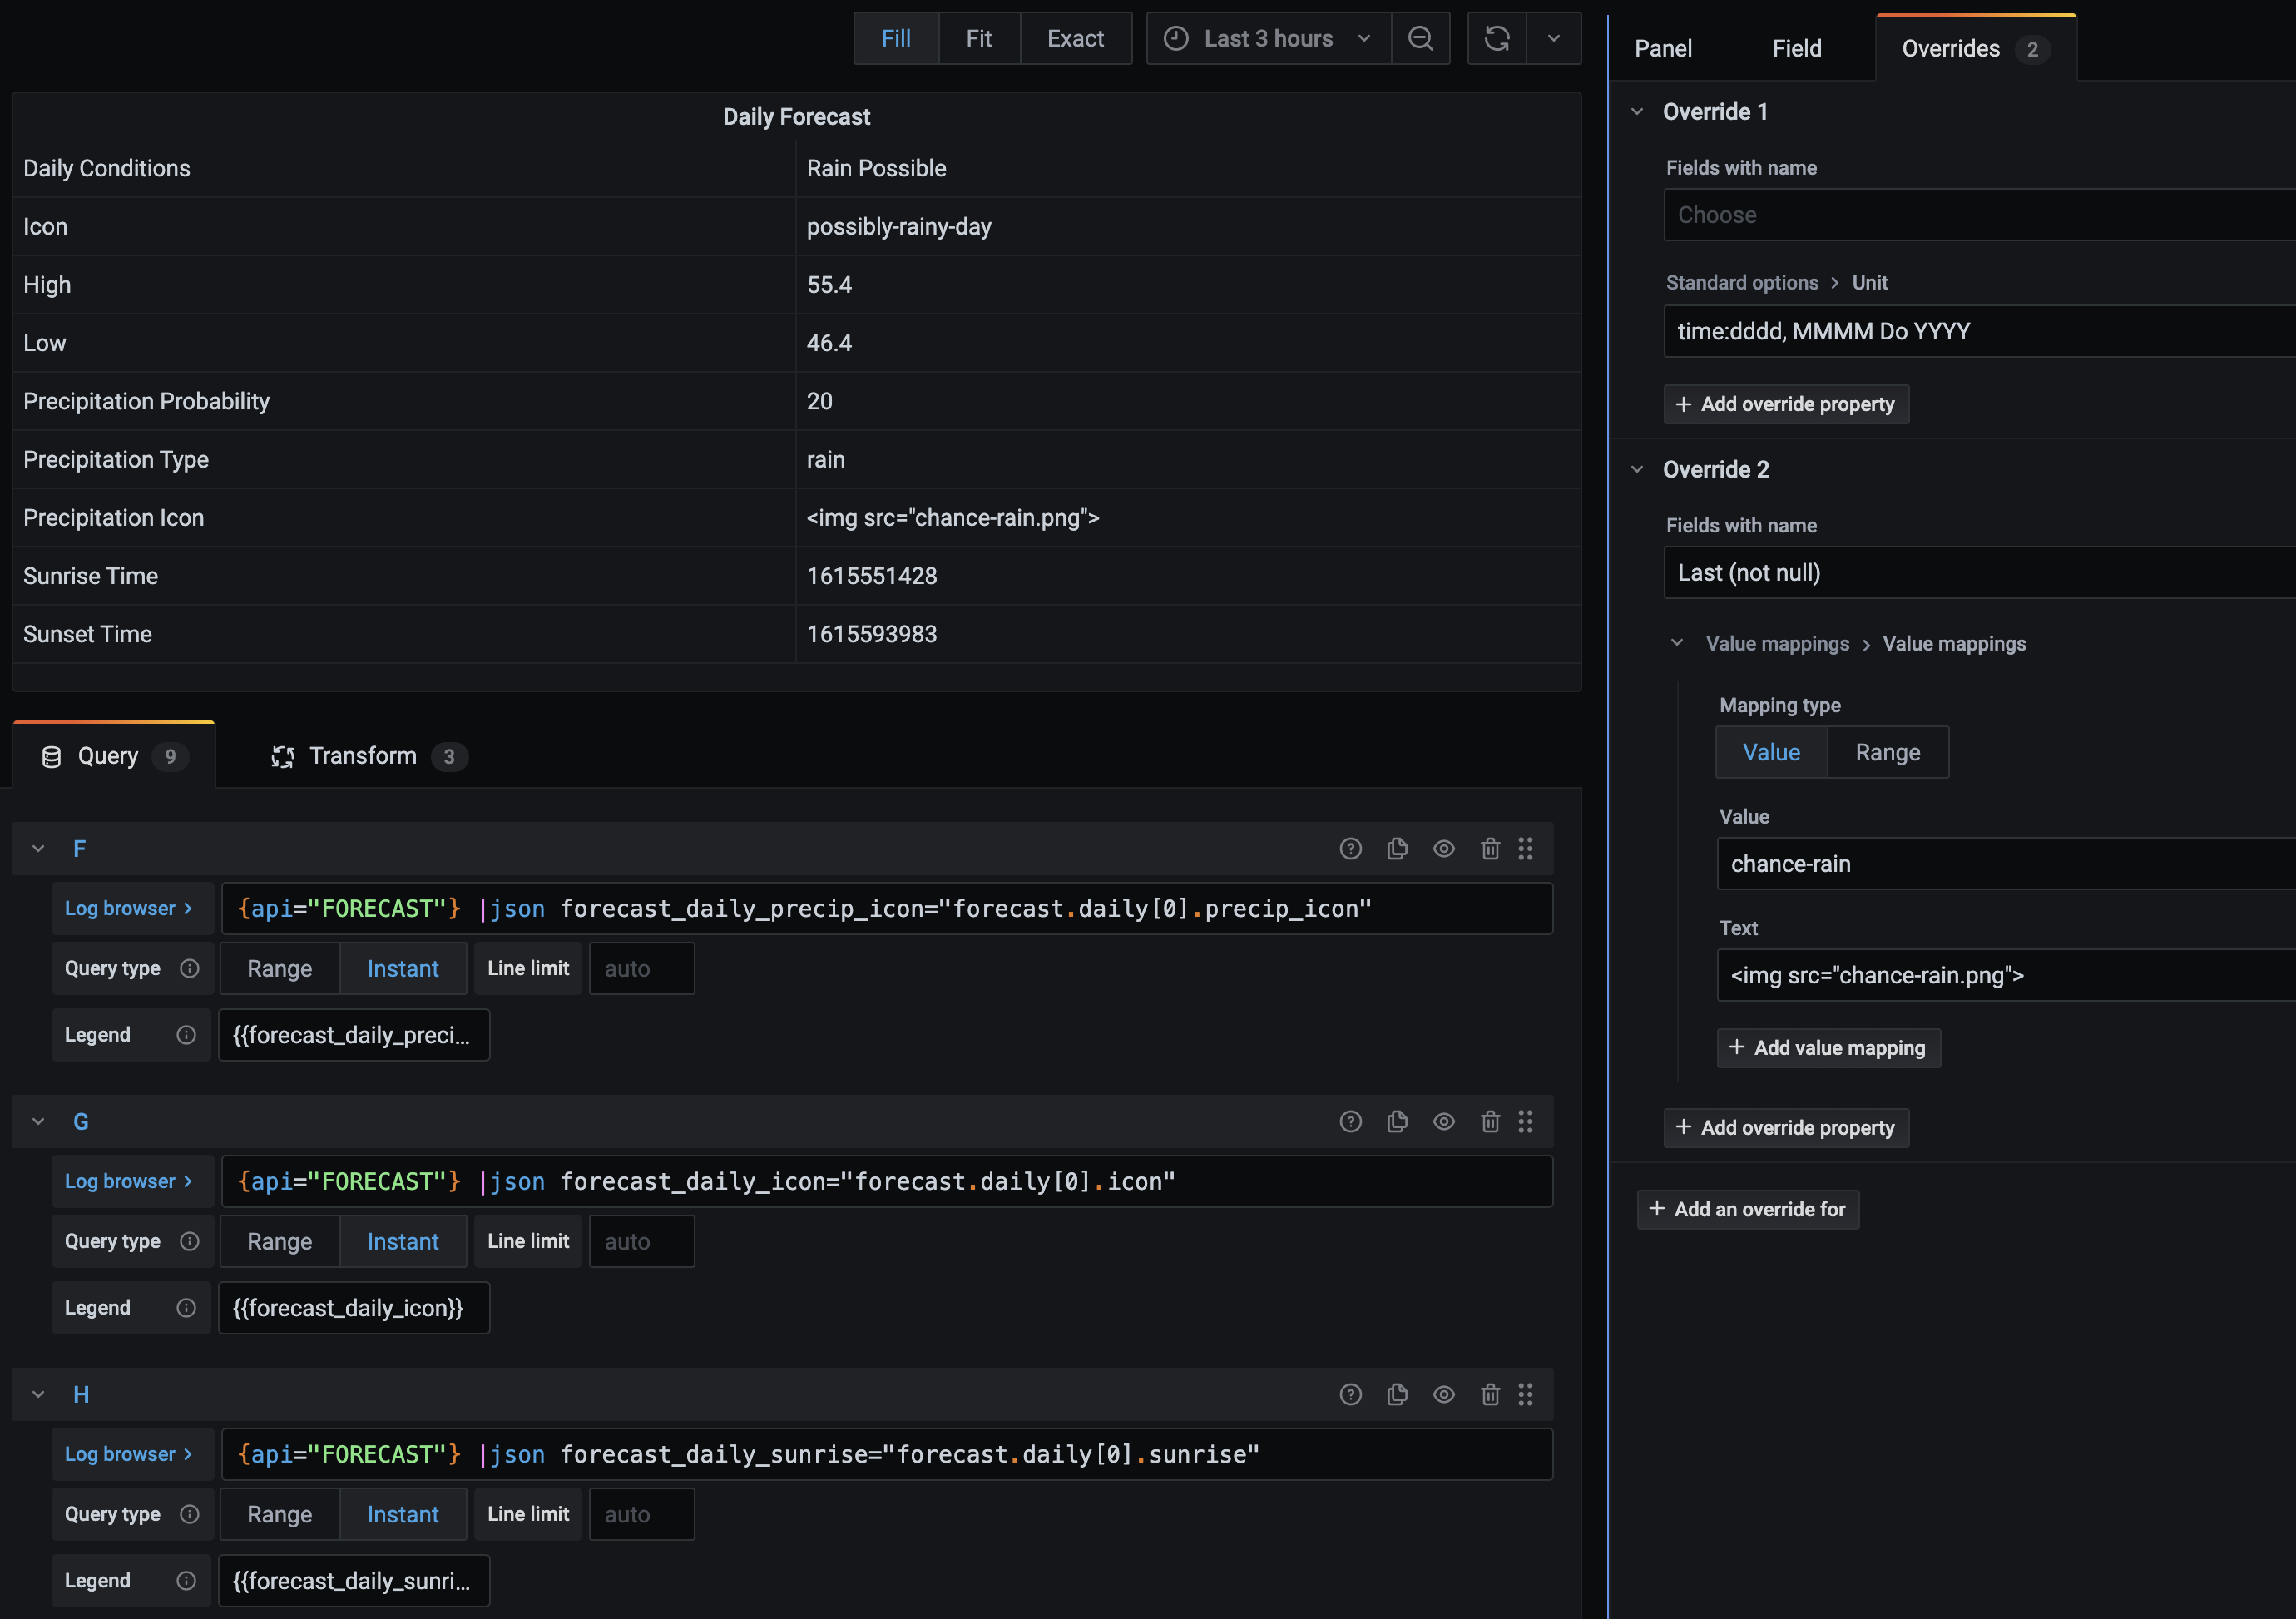Viewport: 2296px width, 1619px height.
Task: Switch query H to Range mode
Action: pos(280,1514)
